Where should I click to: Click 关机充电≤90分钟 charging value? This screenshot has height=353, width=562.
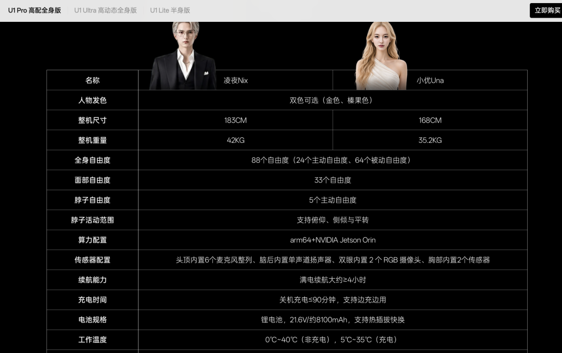pos(333,300)
